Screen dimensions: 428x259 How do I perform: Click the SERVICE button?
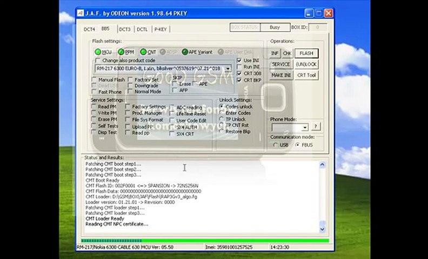[x=281, y=64]
